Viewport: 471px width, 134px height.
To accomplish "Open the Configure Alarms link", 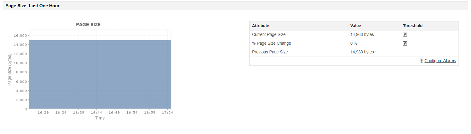I will point(440,61).
